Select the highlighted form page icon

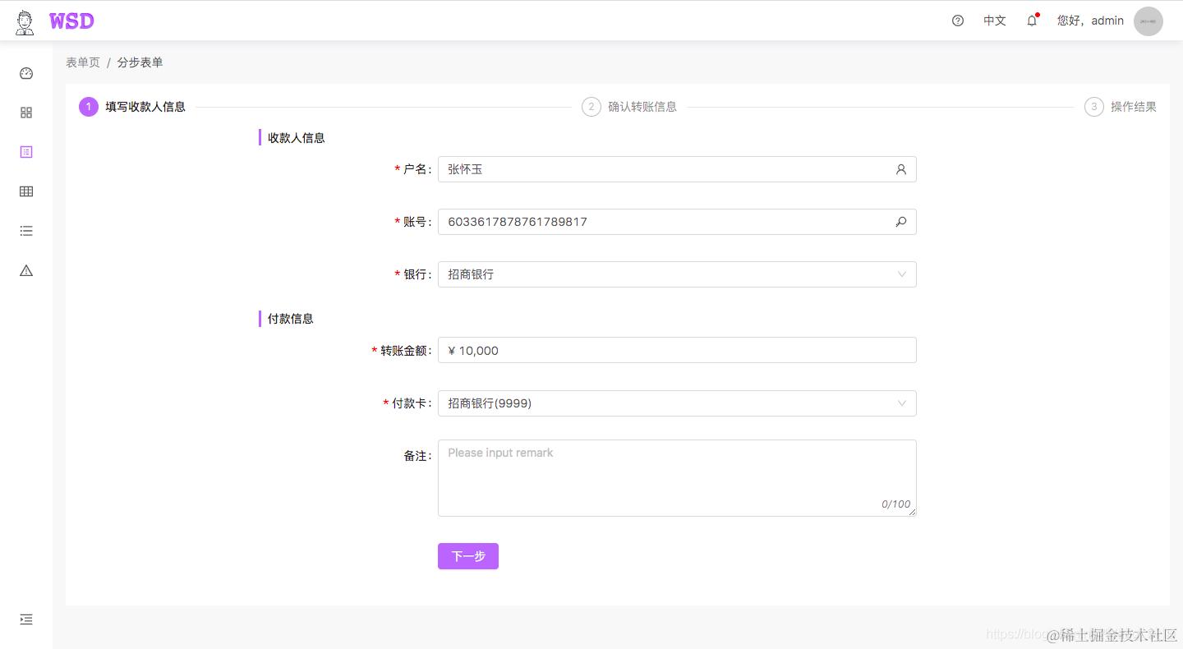(25, 152)
